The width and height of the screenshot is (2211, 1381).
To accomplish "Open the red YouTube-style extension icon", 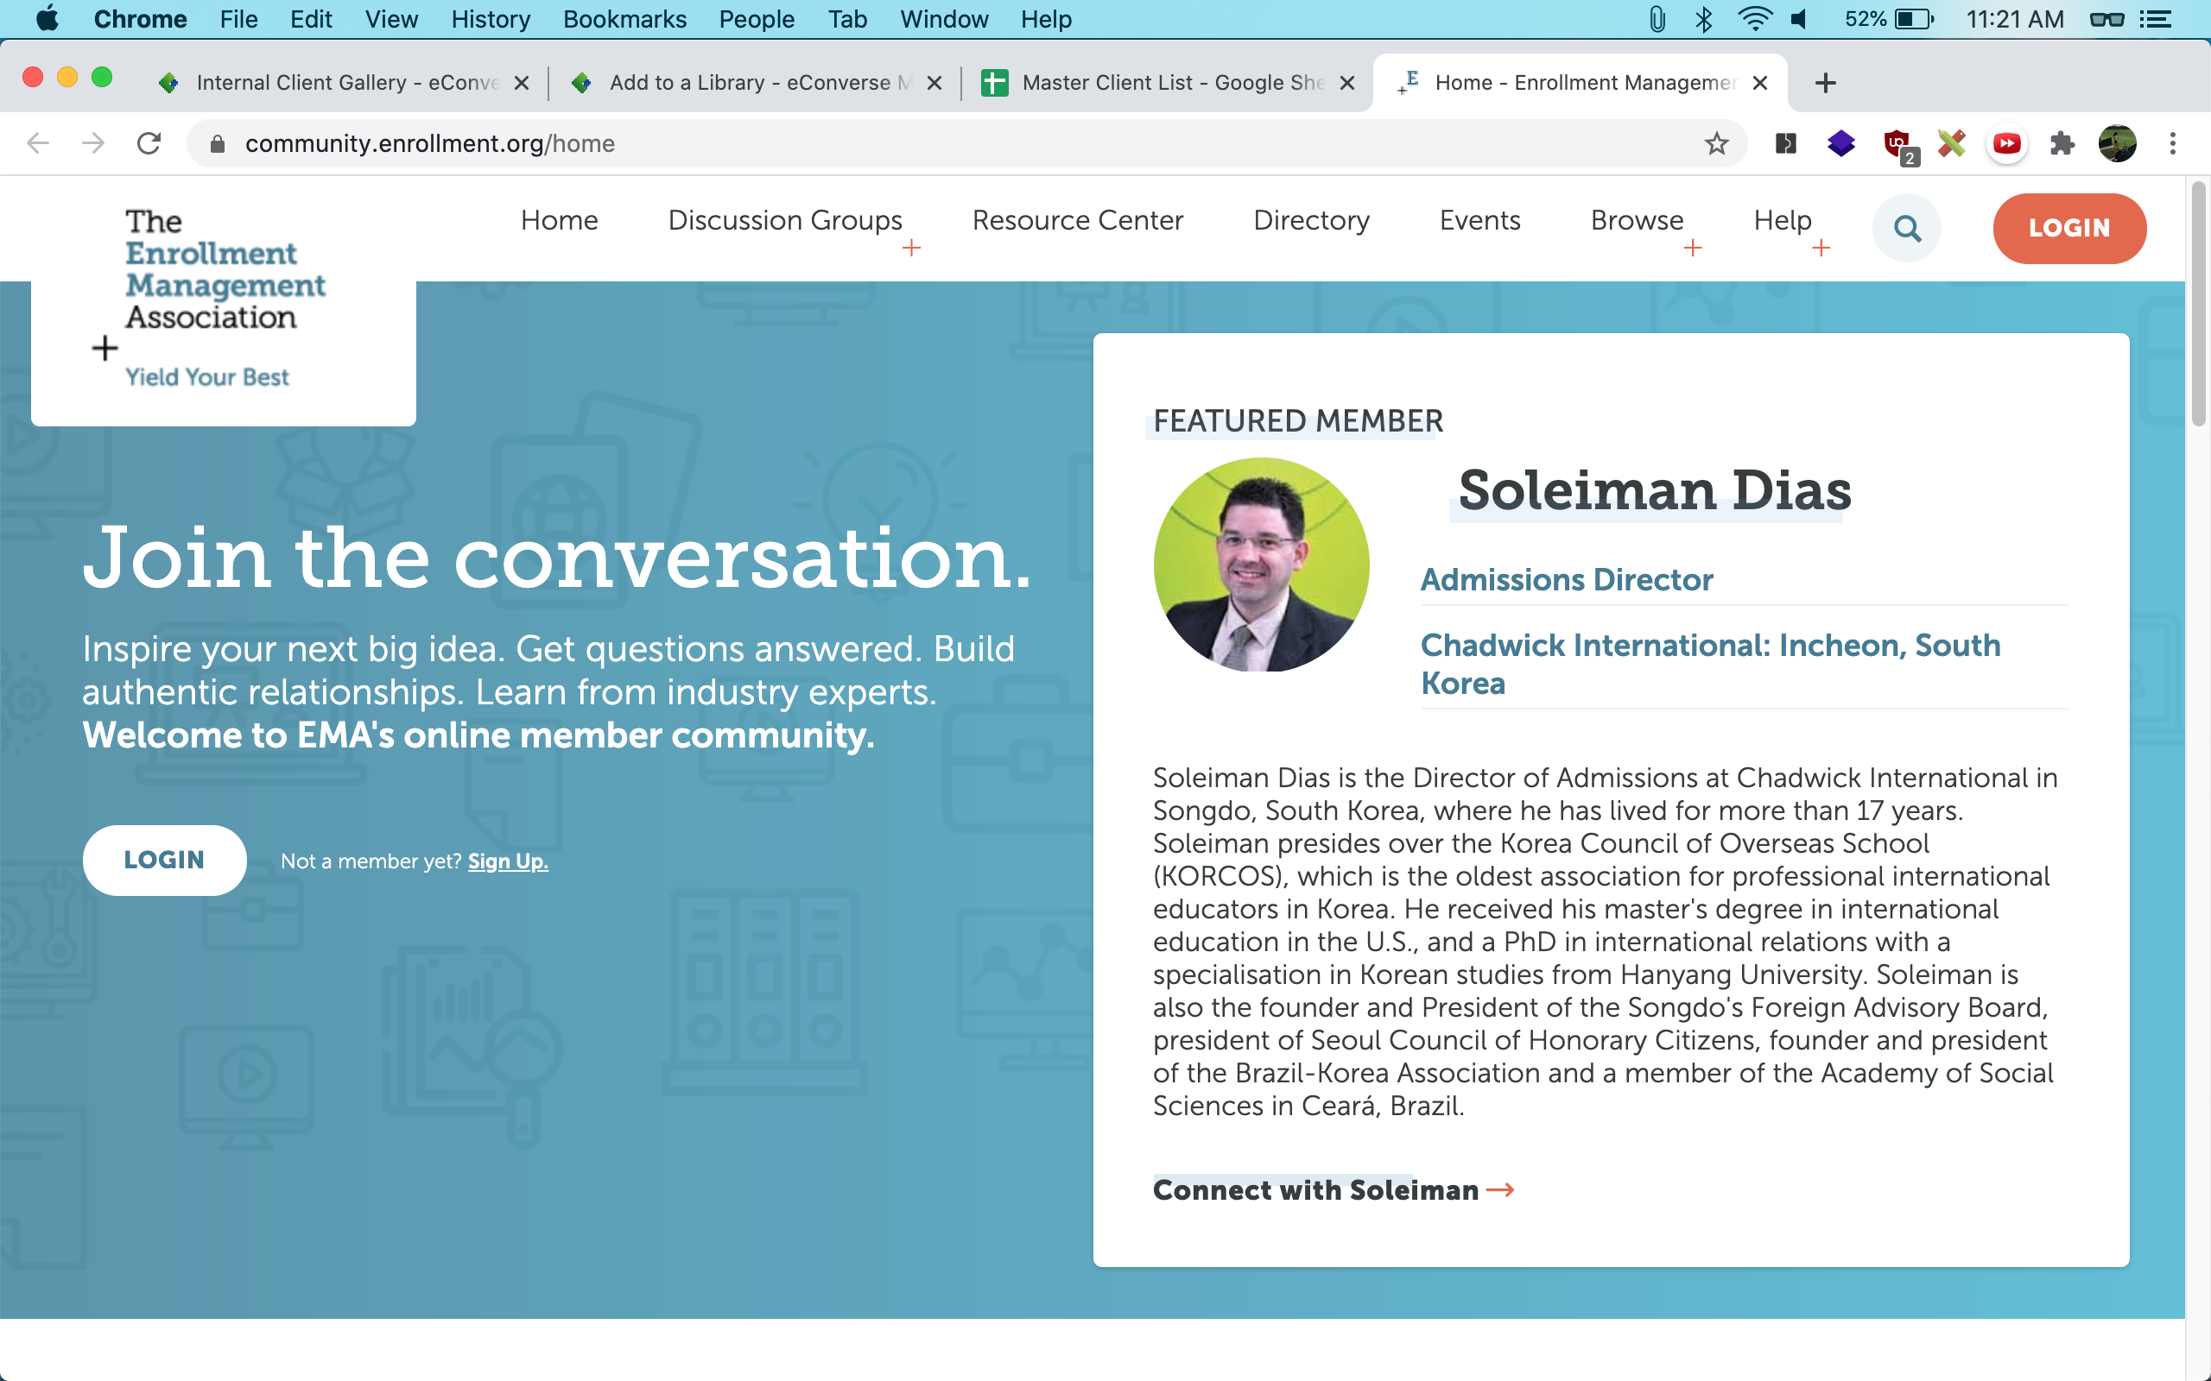I will pos(2006,143).
